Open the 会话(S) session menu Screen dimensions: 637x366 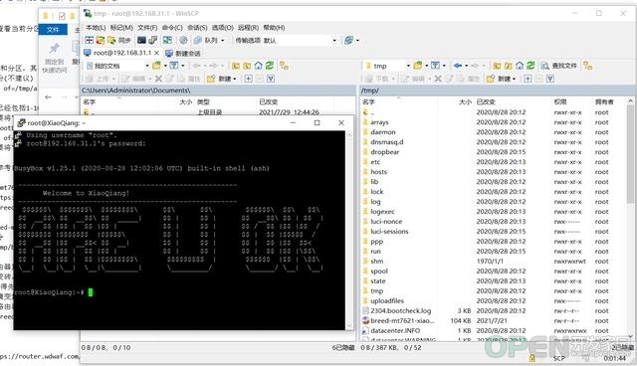pos(197,28)
